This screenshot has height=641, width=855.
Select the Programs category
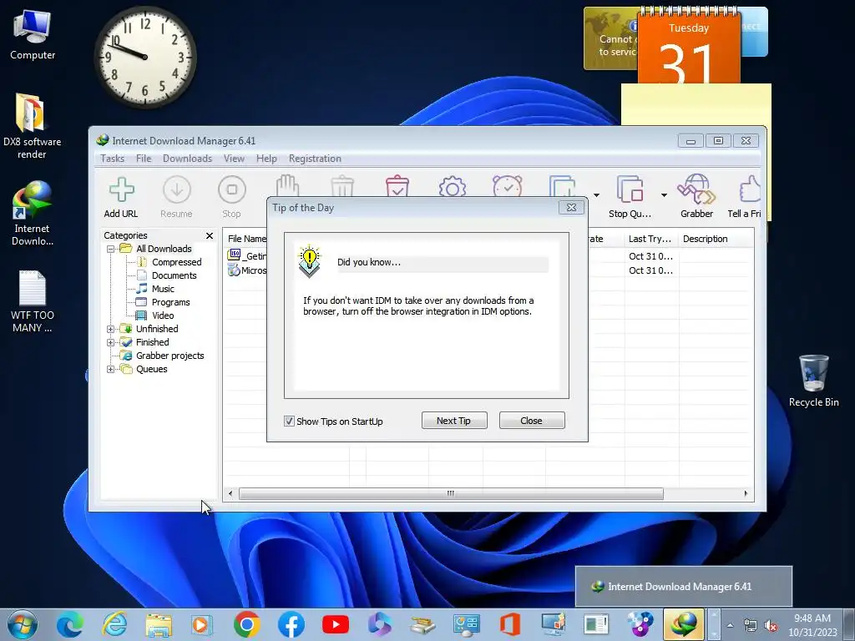click(170, 302)
